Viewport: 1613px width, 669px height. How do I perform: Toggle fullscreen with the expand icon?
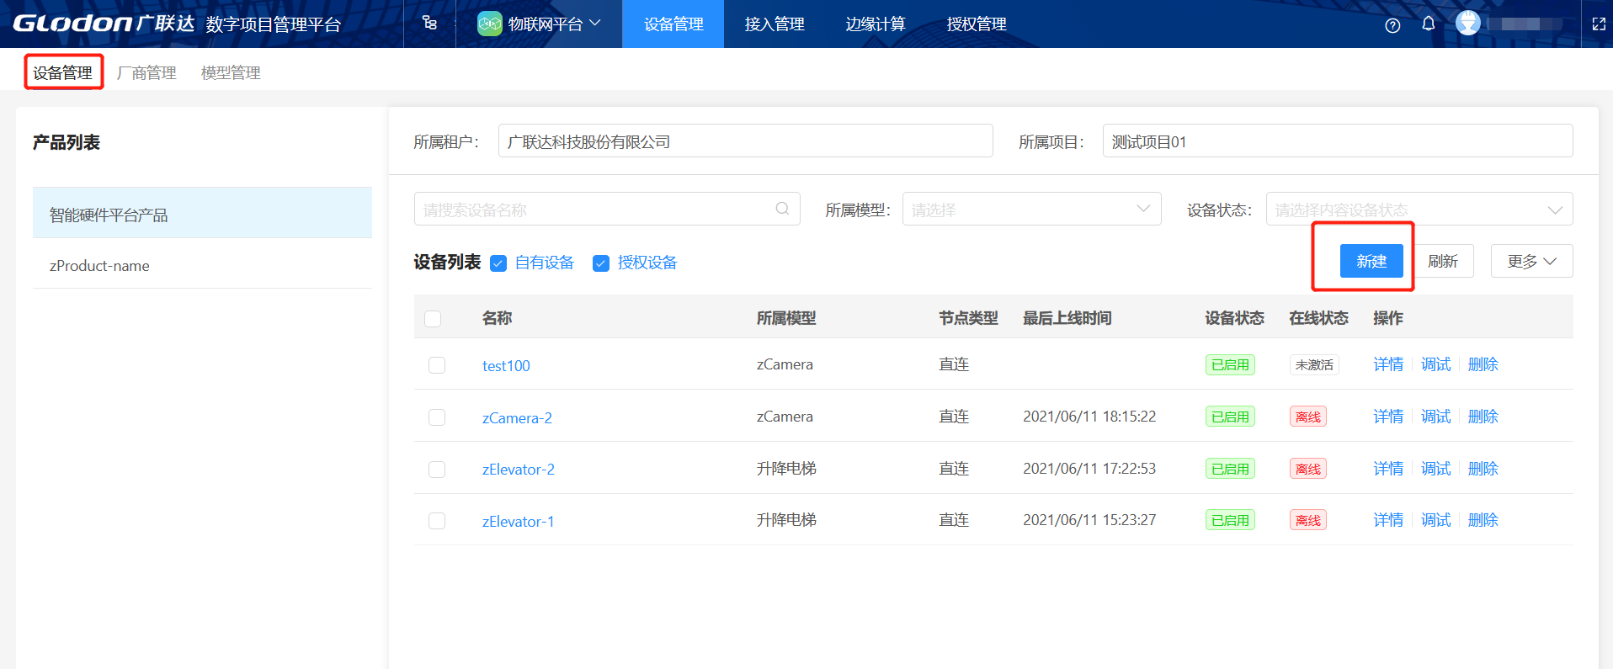pyautogui.click(x=1599, y=24)
